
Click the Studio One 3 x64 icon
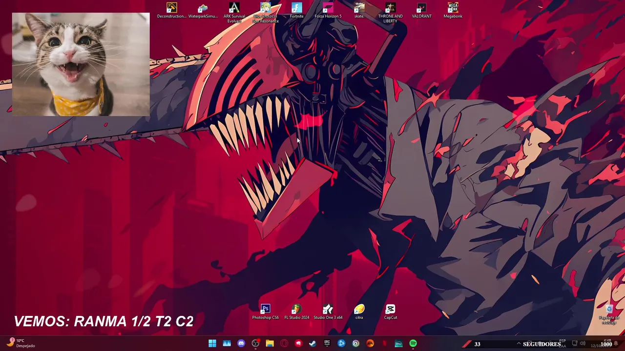(328, 312)
